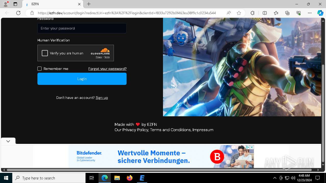Toggle the split screen icon
Screen dimensions: 326x183
(265, 13)
